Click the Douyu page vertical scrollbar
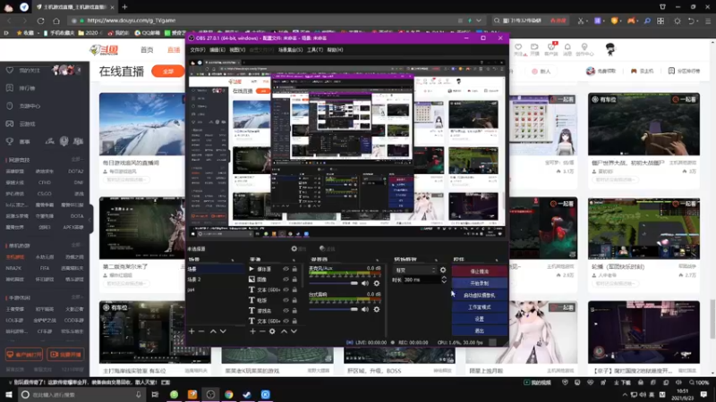The width and height of the screenshot is (716, 402). (x=712, y=318)
